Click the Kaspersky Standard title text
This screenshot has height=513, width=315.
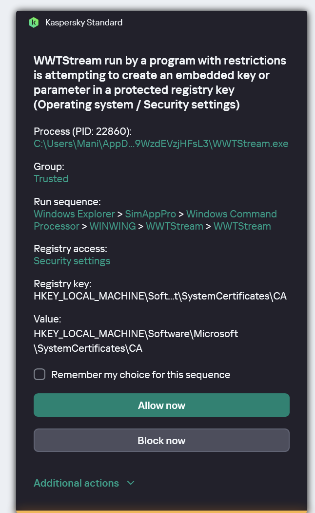pos(84,22)
